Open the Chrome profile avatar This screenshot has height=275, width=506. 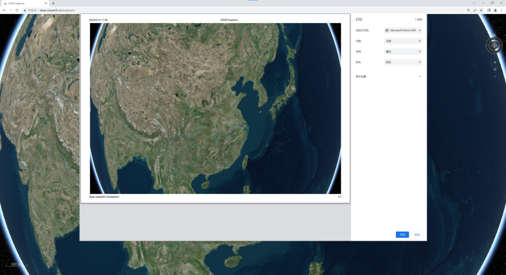(495, 10)
